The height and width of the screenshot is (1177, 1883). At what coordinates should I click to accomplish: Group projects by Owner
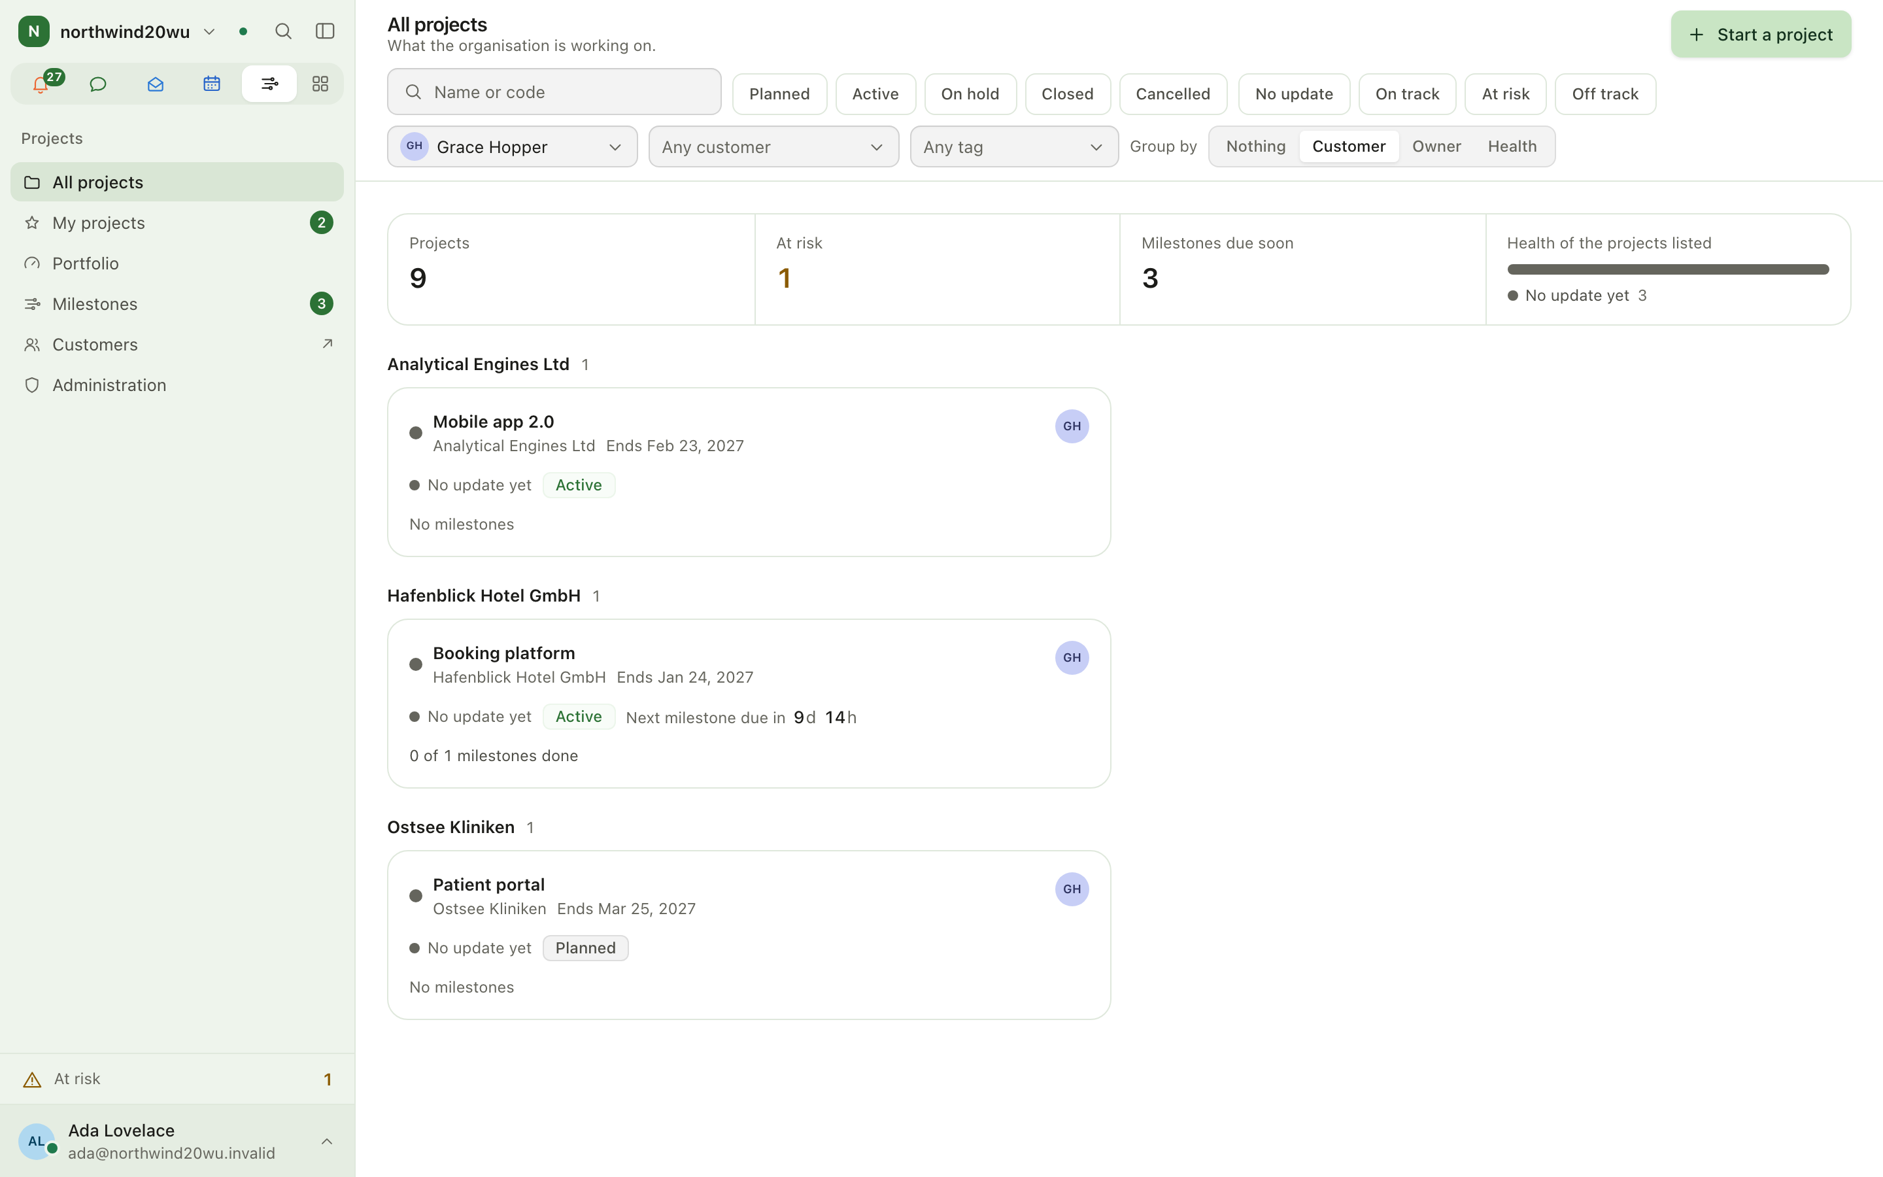1436,146
